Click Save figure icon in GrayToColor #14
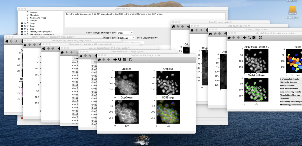The height and width of the screenshot is (146, 302). click(x=131, y=60)
